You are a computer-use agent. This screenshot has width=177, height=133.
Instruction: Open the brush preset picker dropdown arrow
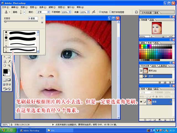tap(24, 12)
